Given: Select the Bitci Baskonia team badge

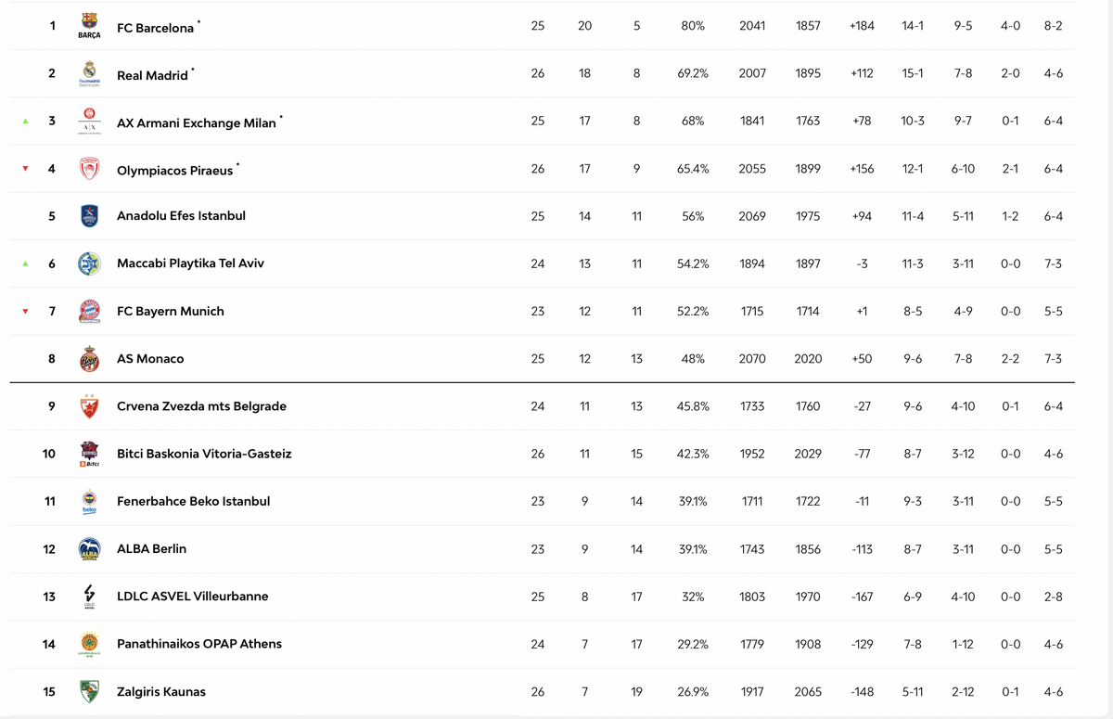Looking at the screenshot, I should coord(89,454).
